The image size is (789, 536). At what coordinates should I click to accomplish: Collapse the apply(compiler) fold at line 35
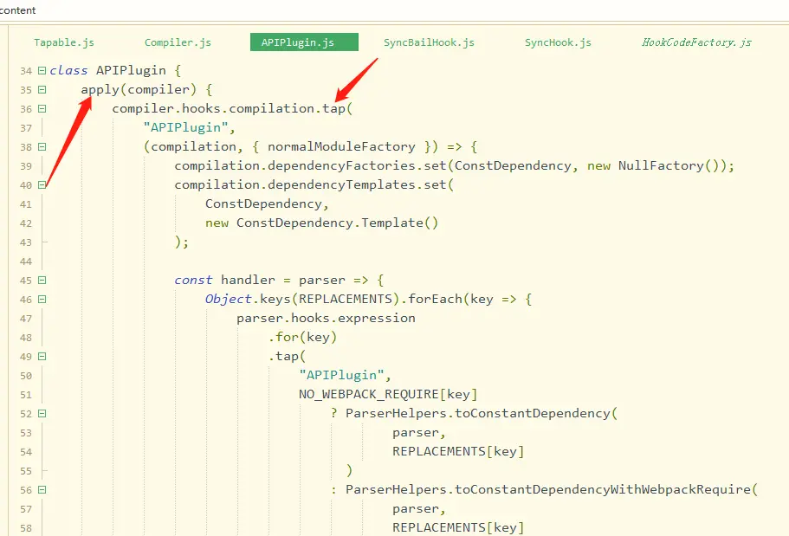[42, 89]
